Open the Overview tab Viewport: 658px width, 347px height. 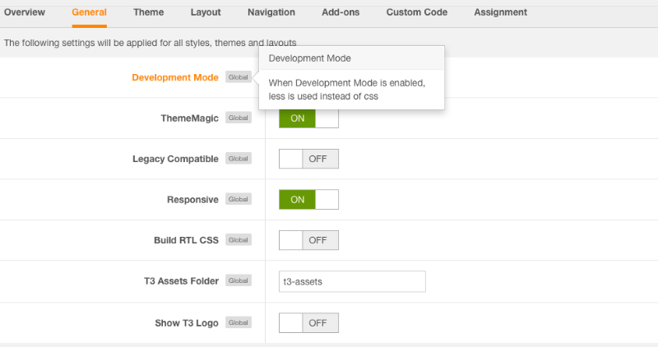tap(25, 12)
